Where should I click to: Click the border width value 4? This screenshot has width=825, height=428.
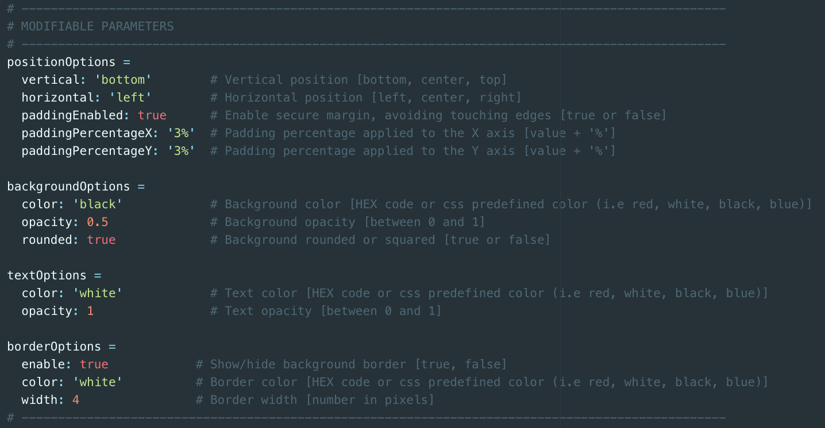76,400
